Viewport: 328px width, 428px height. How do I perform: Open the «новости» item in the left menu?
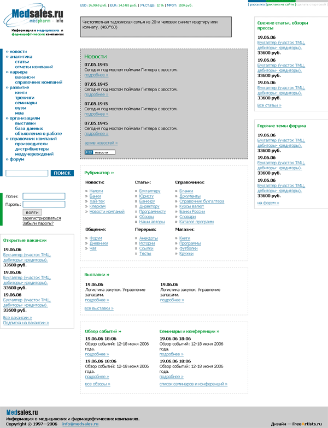18,51
